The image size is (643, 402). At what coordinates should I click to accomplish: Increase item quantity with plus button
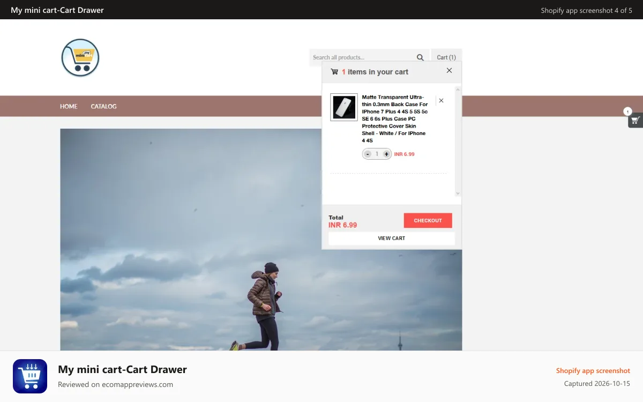pos(386,154)
